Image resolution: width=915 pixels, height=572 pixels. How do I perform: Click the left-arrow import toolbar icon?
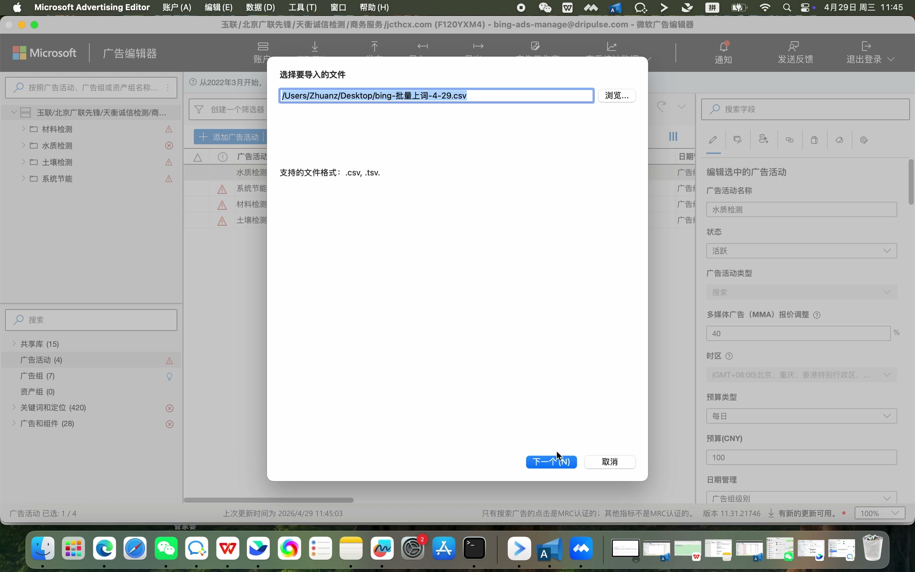pos(422,46)
